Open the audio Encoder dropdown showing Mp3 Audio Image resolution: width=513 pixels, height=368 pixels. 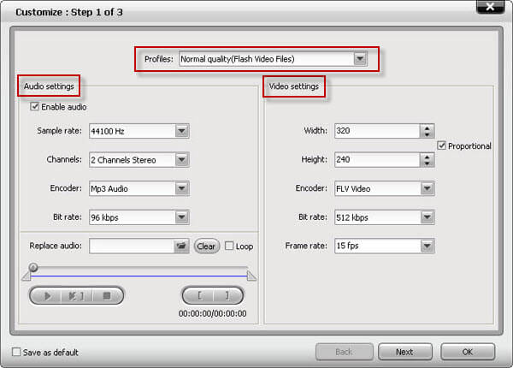[x=182, y=188]
